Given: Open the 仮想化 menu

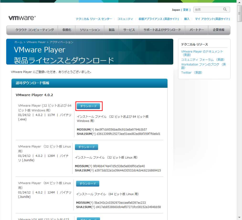Looking at the screenshot, I should pos(67,30).
